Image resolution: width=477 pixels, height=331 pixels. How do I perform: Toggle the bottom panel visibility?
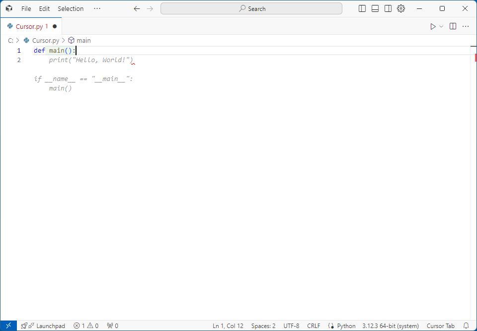pyautogui.click(x=375, y=8)
